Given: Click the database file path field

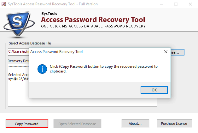Looking at the screenshot, I should (18, 52).
